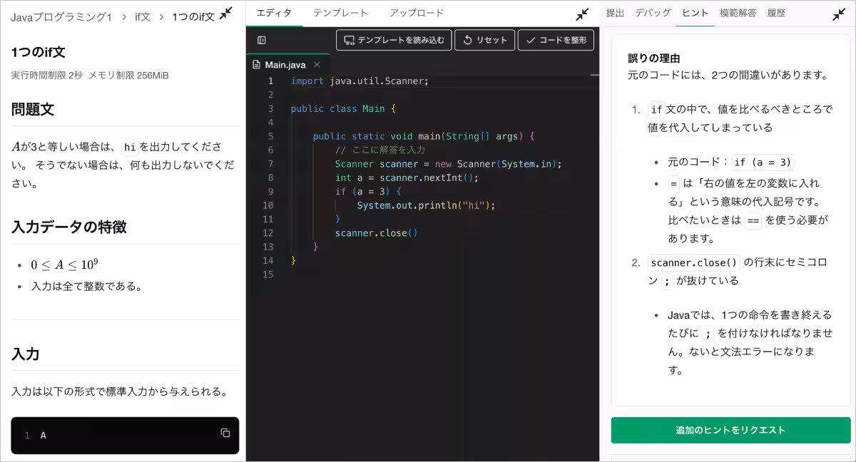Image resolution: width=856 pixels, height=462 pixels.
Task: Go to Javaプログラミング1 breadcrumb
Action: 61,16
